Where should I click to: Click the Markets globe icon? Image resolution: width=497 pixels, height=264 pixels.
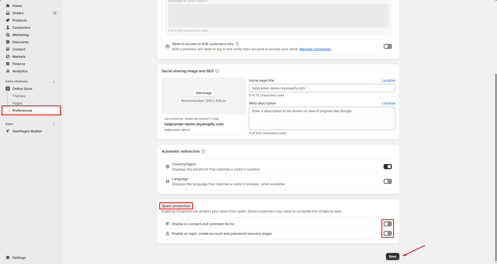[8, 56]
